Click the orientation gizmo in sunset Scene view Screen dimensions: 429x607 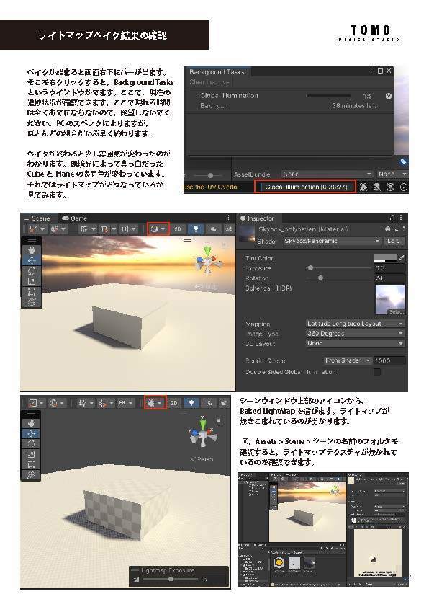click(x=209, y=260)
